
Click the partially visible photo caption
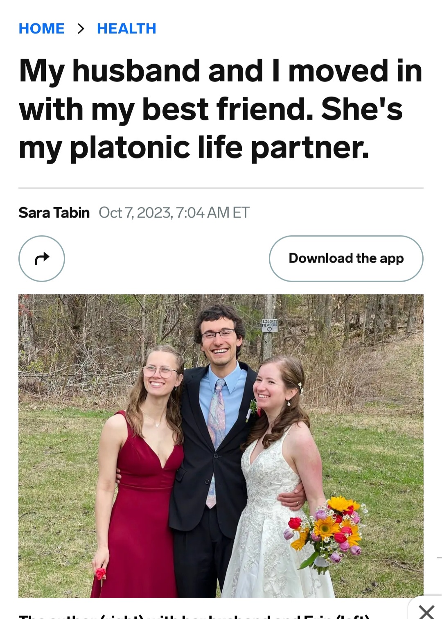194,616
